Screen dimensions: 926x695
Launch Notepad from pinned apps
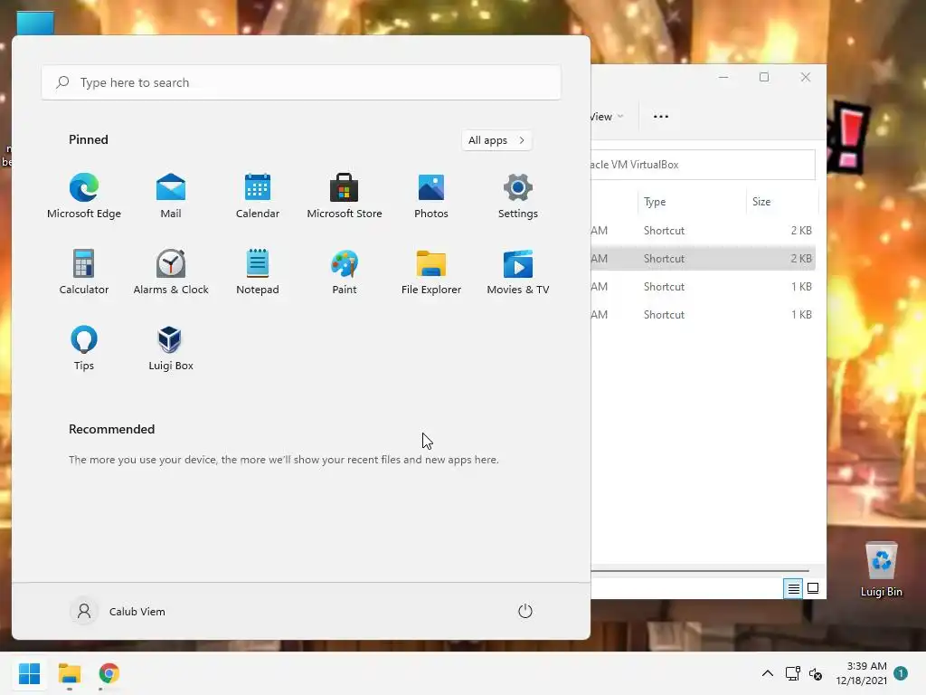(258, 271)
